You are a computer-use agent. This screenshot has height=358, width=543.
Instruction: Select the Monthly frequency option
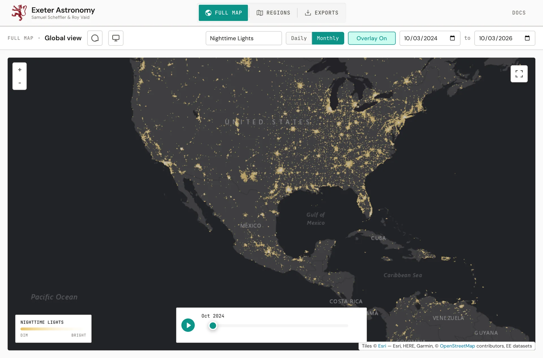tap(328, 38)
